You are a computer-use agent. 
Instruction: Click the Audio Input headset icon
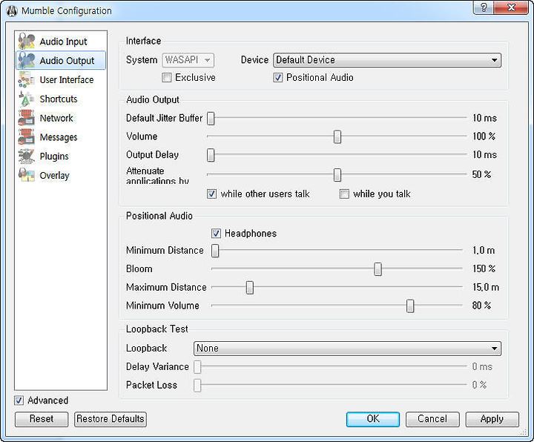(x=27, y=42)
